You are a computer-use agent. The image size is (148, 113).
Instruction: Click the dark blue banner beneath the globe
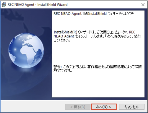[x=26, y=87]
